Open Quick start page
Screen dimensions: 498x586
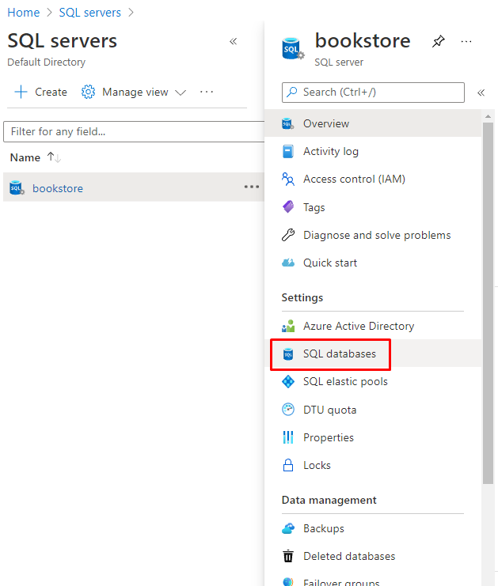[x=330, y=263]
